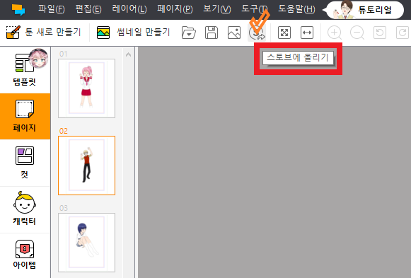Viewport: 411px width, 278px height.
Task: Open the 도움말(H) menu
Action: tap(296, 9)
